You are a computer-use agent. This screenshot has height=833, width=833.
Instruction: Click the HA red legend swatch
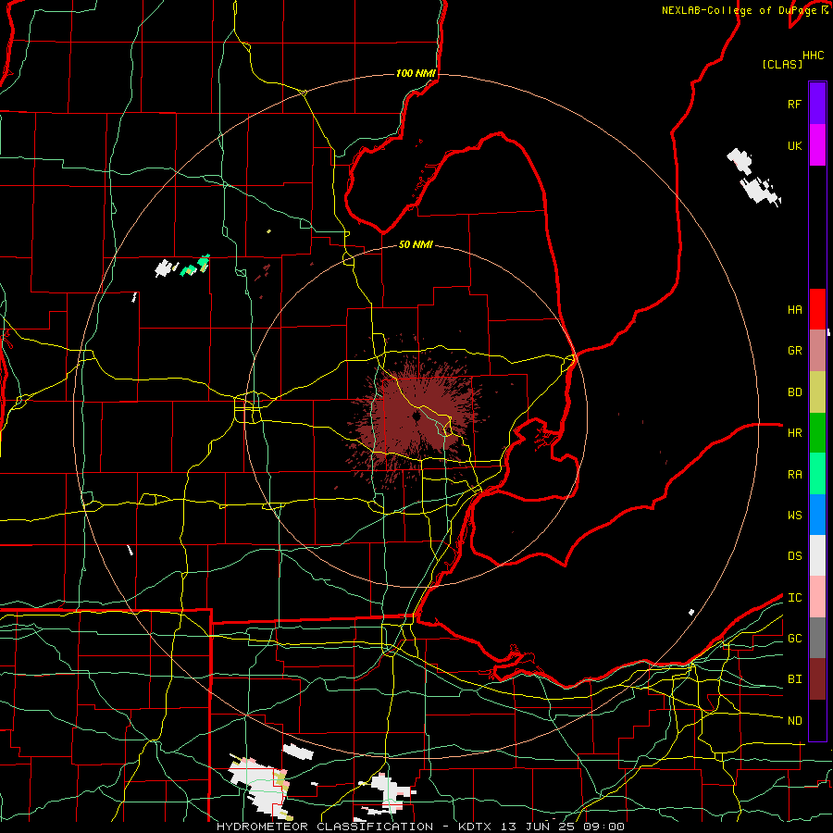click(x=817, y=309)
